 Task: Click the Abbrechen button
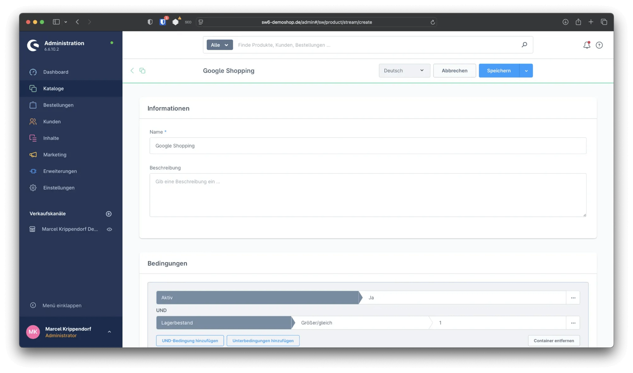(x=454, y=70)
